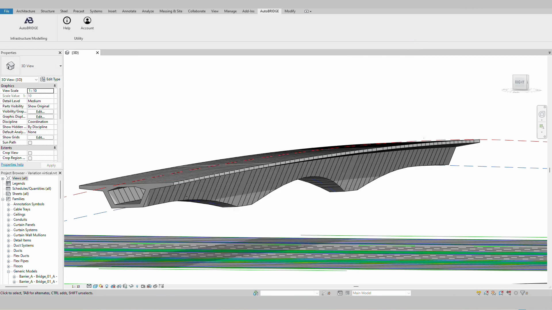Click Edit for Visibility/Graphics overrides

(x=40, y=112)
